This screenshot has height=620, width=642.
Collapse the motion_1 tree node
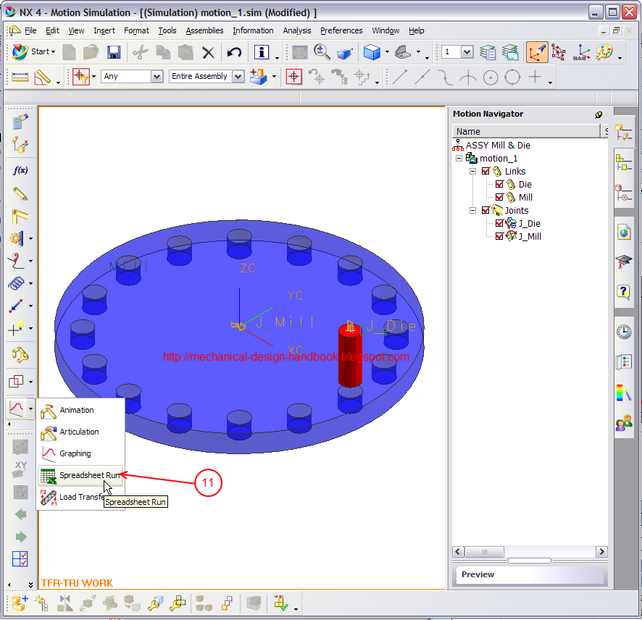click(x=459, y=158)
